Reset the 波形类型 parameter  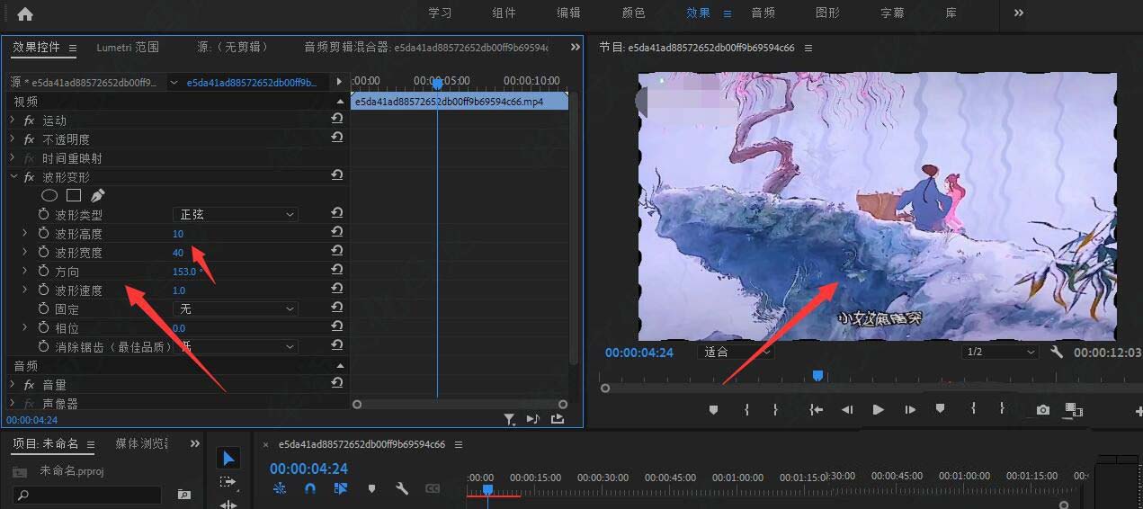point(337,214)
